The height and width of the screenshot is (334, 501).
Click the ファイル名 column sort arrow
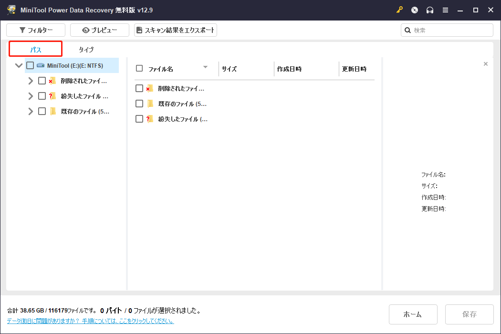tap(206, 67)
